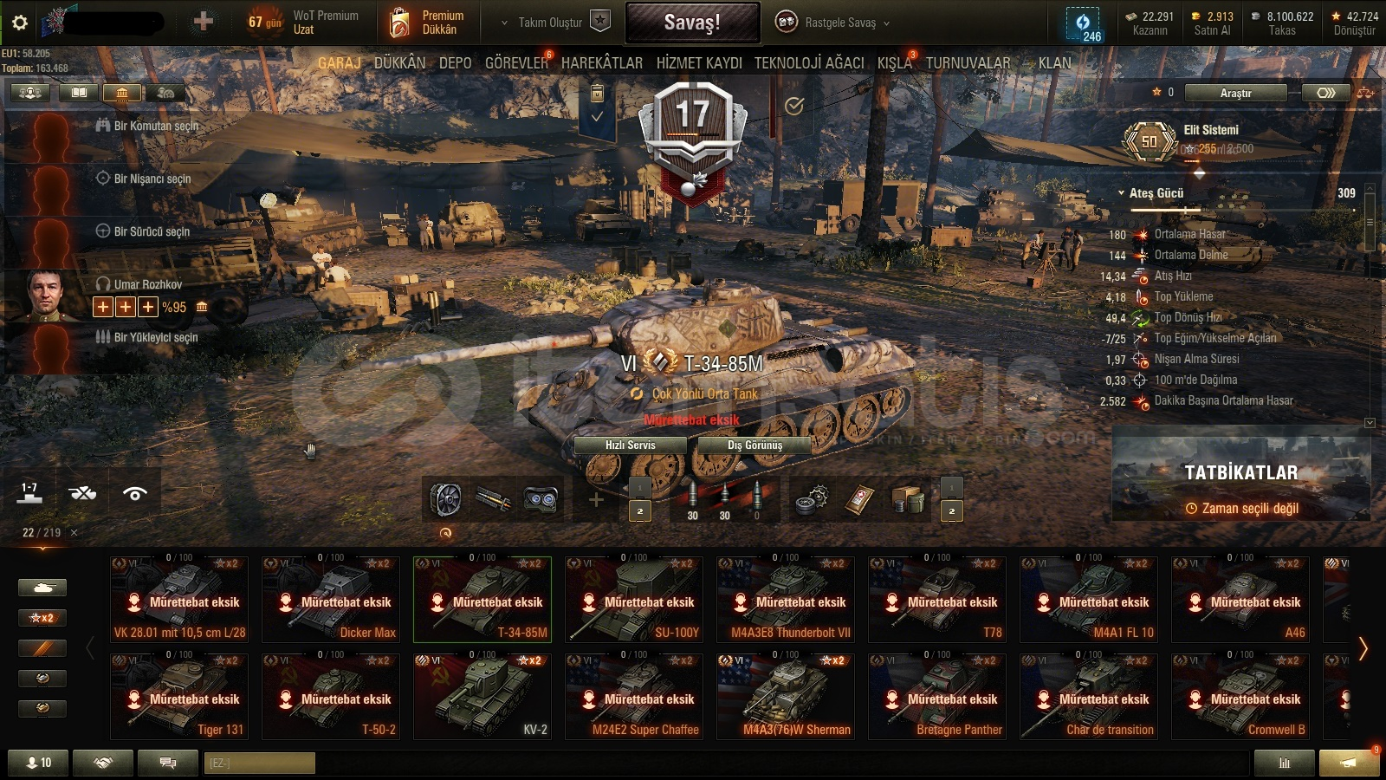Viewport: 1386px width, 780px height.
Task: Open the statistics chart icon at the bottom right
Action: click(x=1285, y=763)
